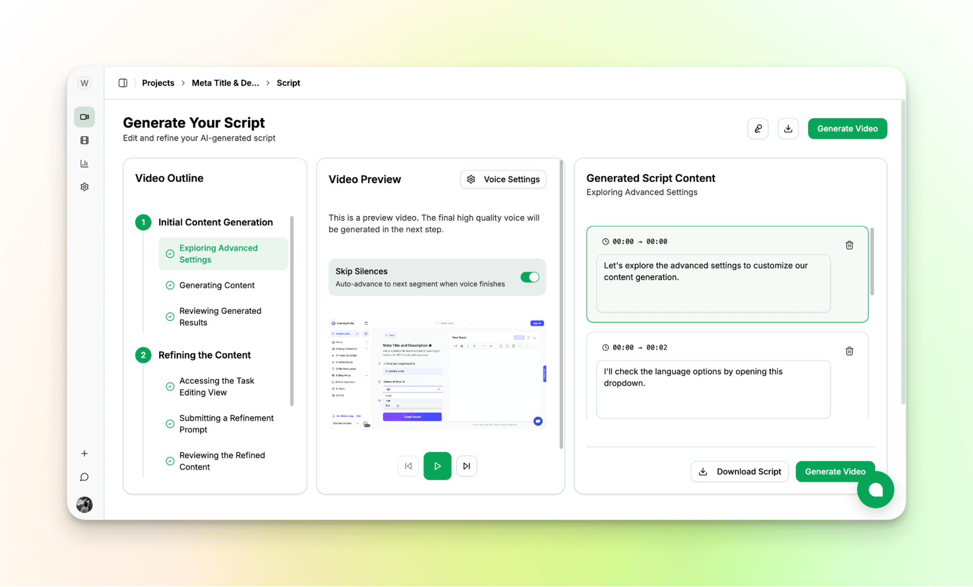Click the film strip sidebar icon
Image resolution: width=973 pixels, height=587 pixels.
pyautogui.click(x=84, y=140)
